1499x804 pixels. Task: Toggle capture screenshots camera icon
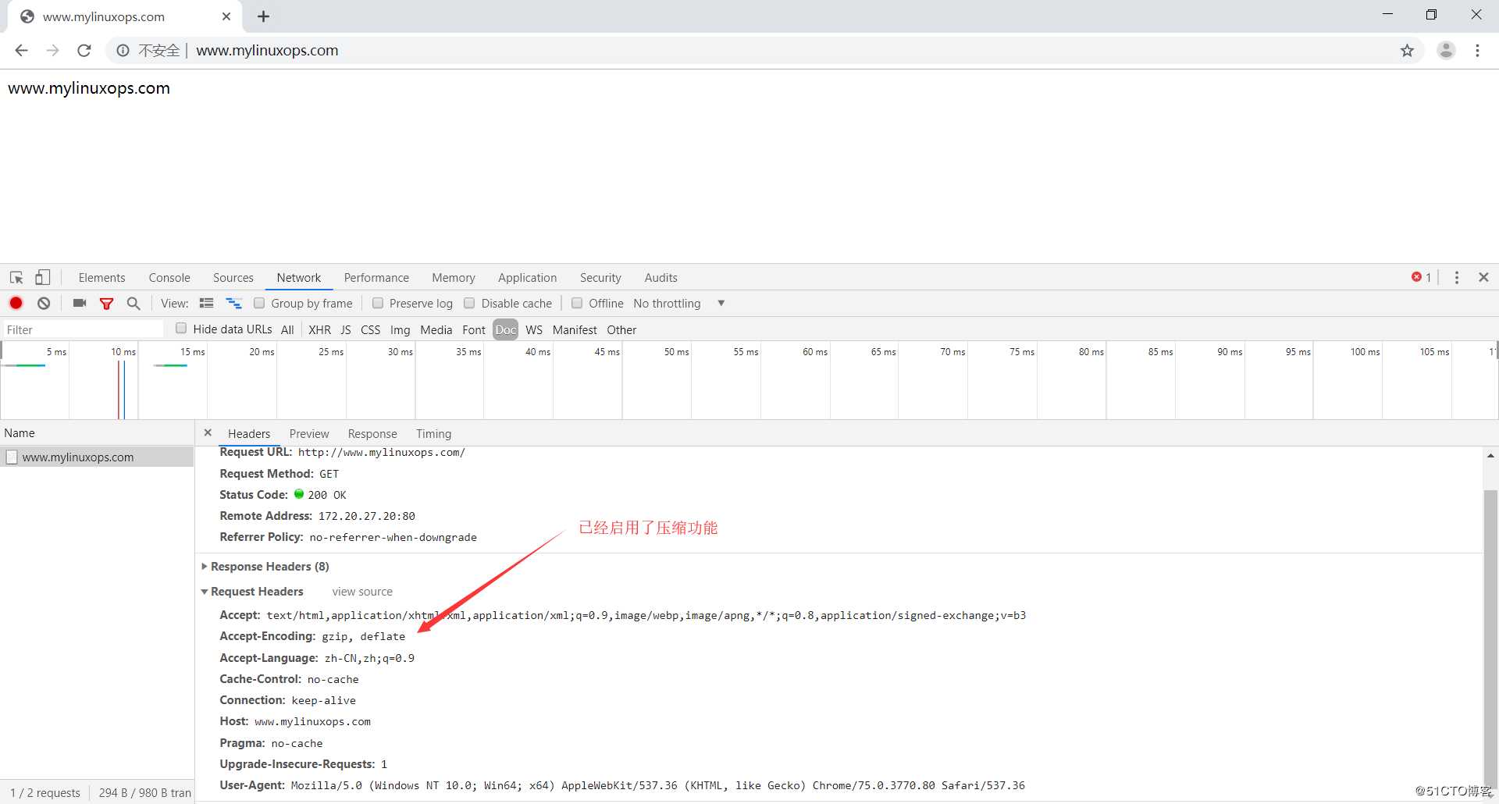click(80, 304)
